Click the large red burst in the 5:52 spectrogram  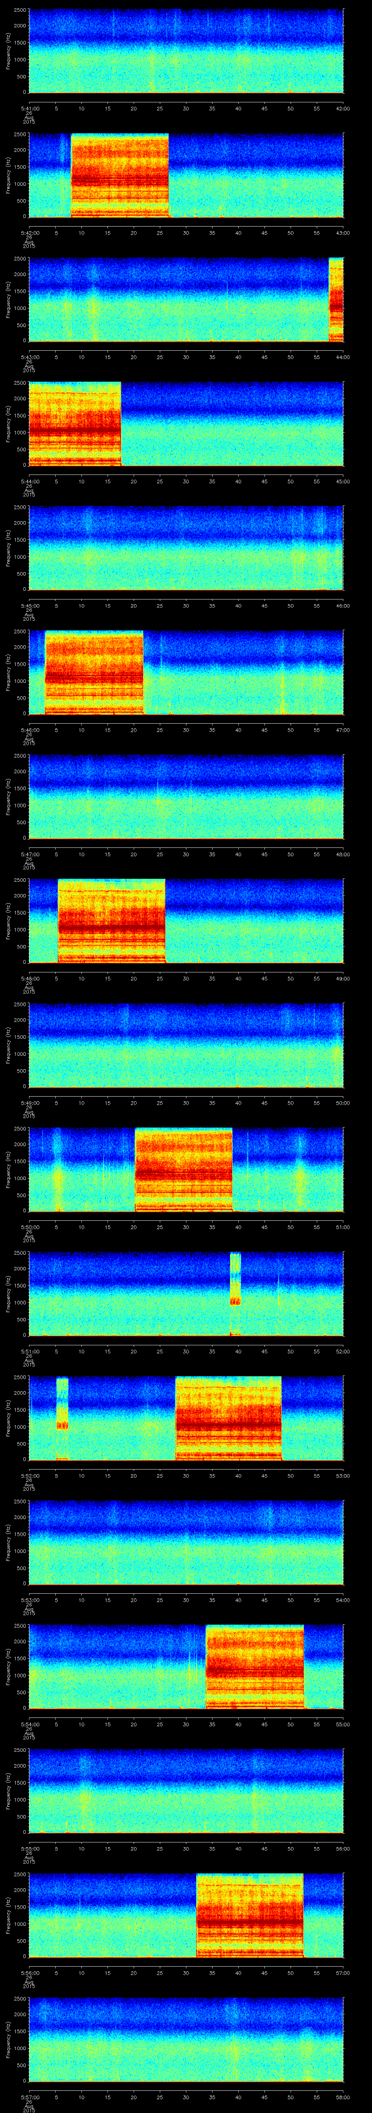pyautogui.click(x=228, y=1418)
